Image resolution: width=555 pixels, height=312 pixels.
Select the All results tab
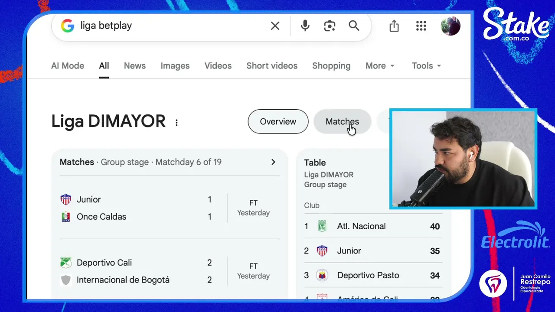104,66
